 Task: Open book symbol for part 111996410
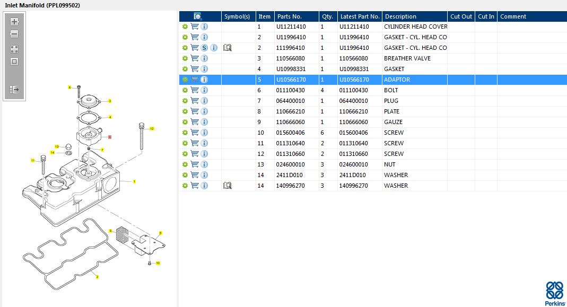click(x=227, y=48)
